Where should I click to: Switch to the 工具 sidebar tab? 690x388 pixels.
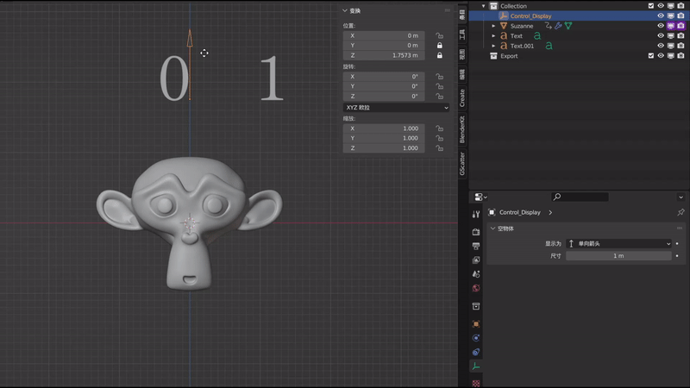[x=462, y=34]
